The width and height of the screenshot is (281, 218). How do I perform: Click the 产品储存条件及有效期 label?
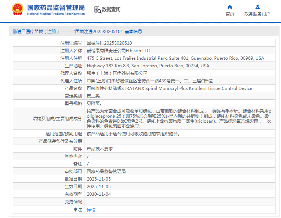click(x=60, y=141)
